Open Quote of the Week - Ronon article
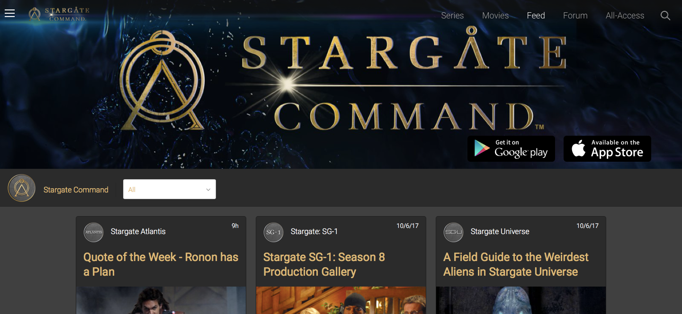 tap(161, 264)
